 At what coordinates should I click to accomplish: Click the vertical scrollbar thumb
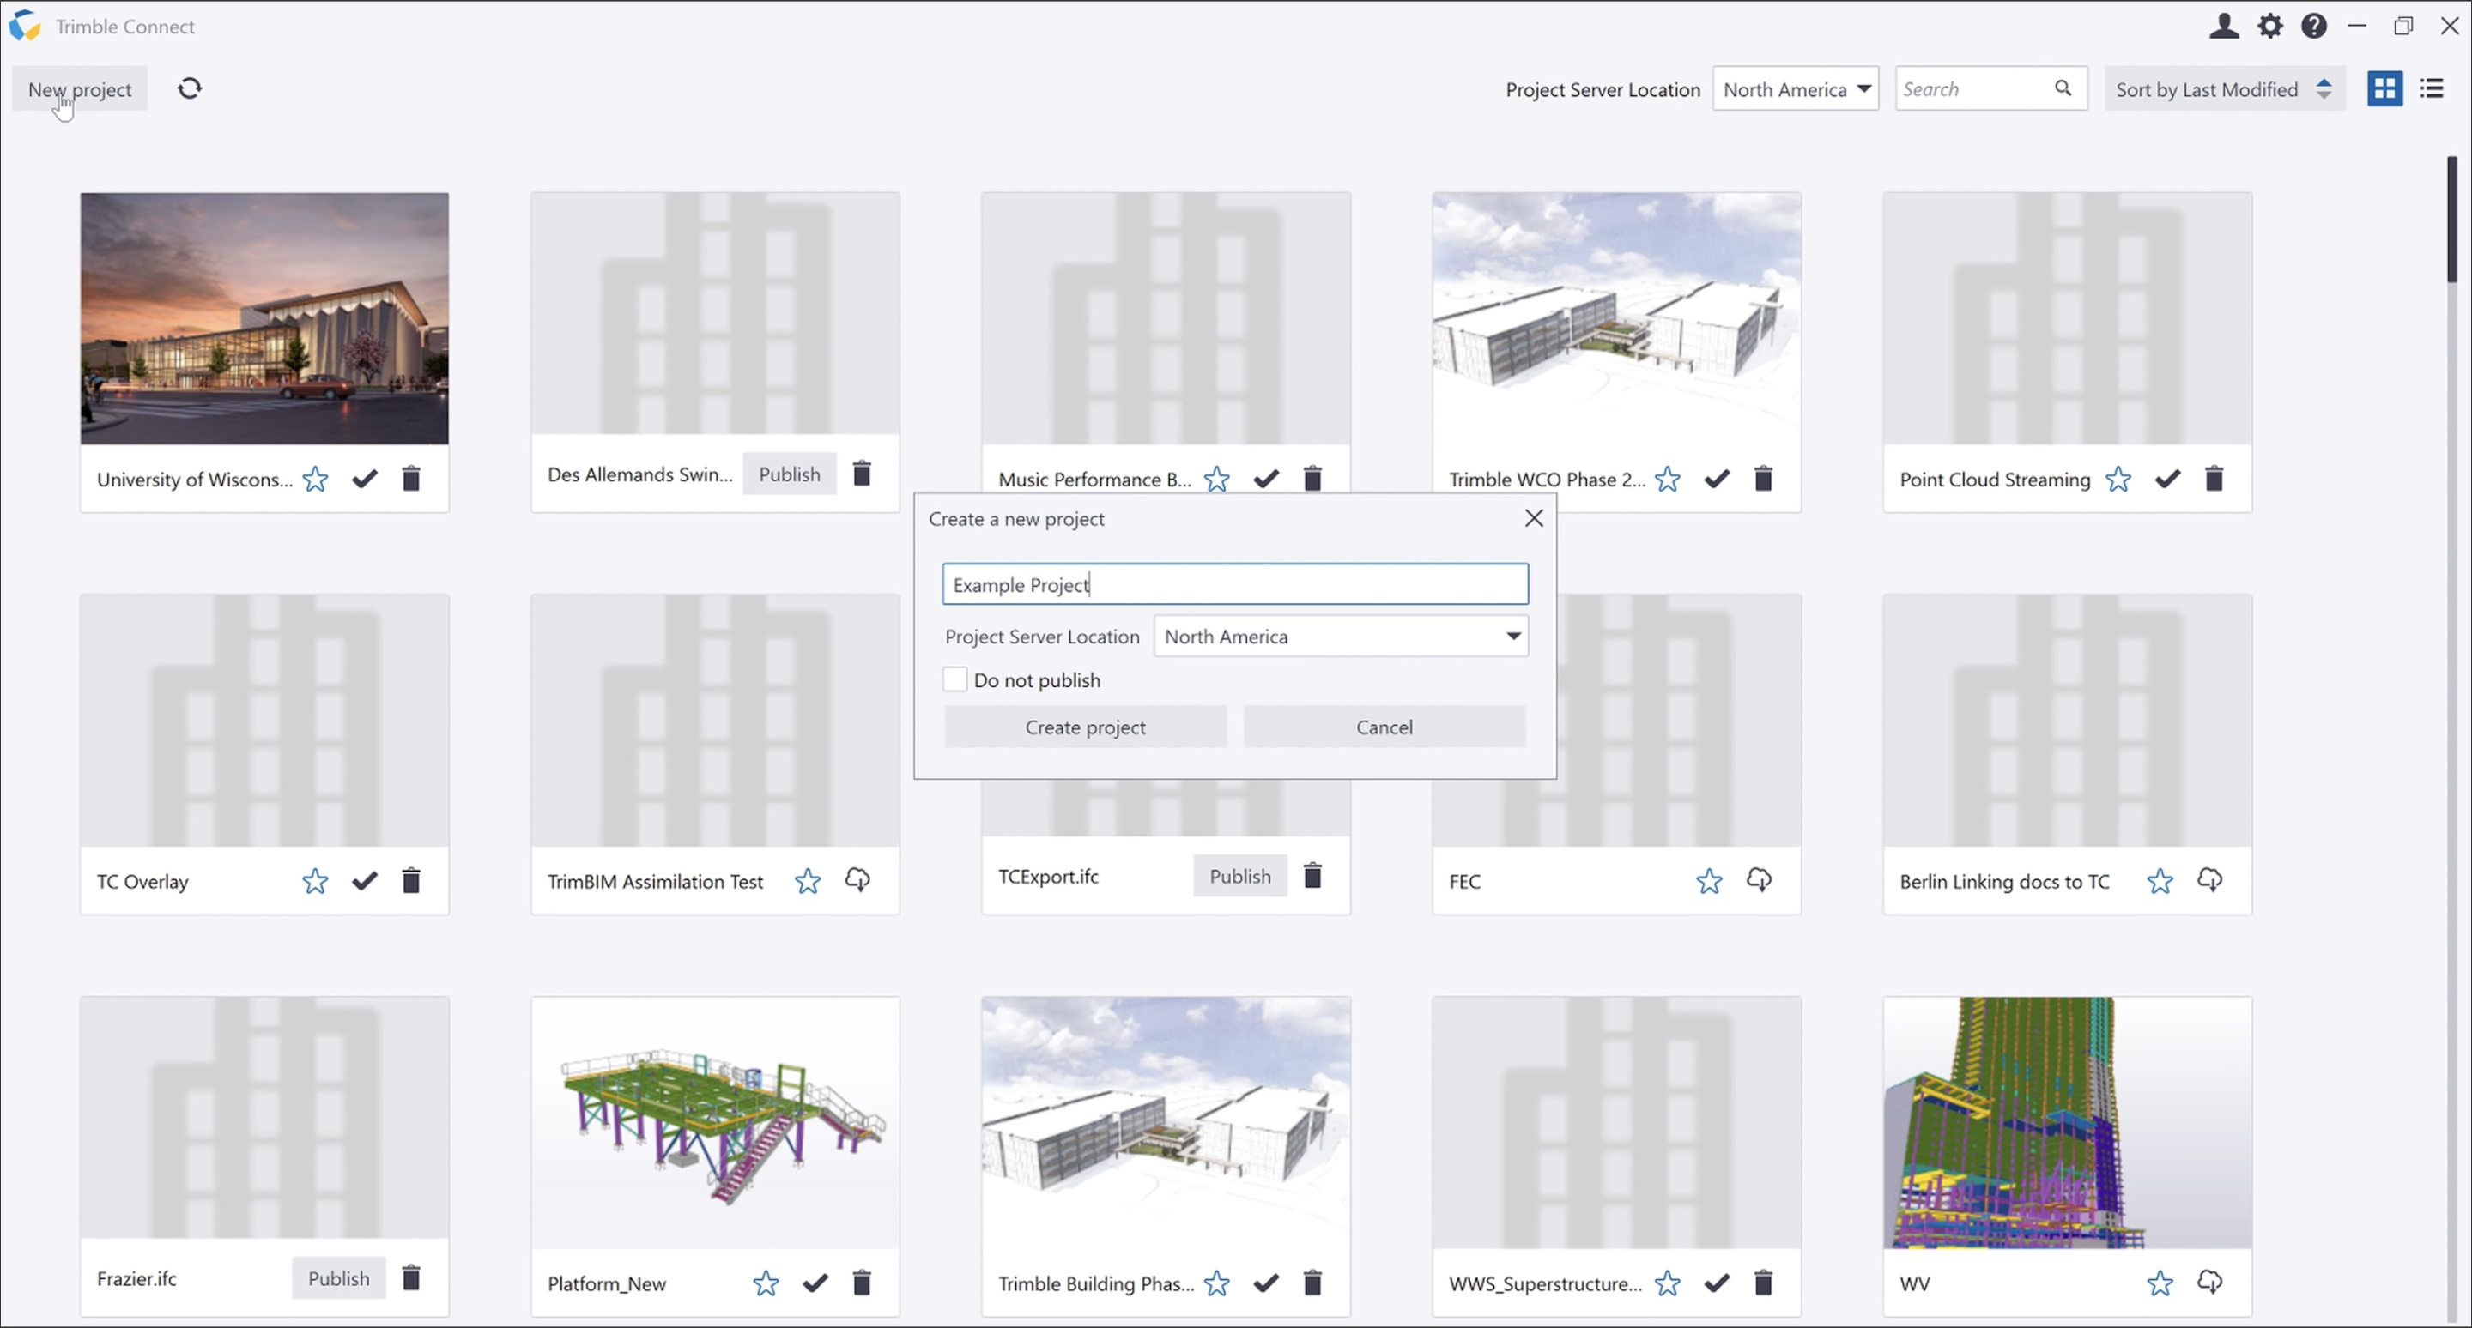2452,219
